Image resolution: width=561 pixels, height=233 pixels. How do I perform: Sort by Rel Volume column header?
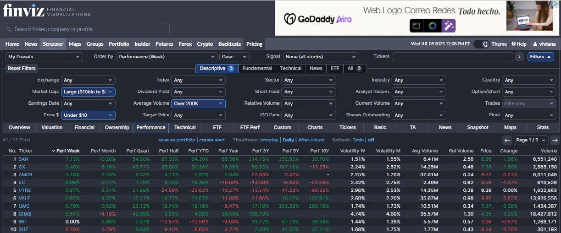tap(462, 151)
